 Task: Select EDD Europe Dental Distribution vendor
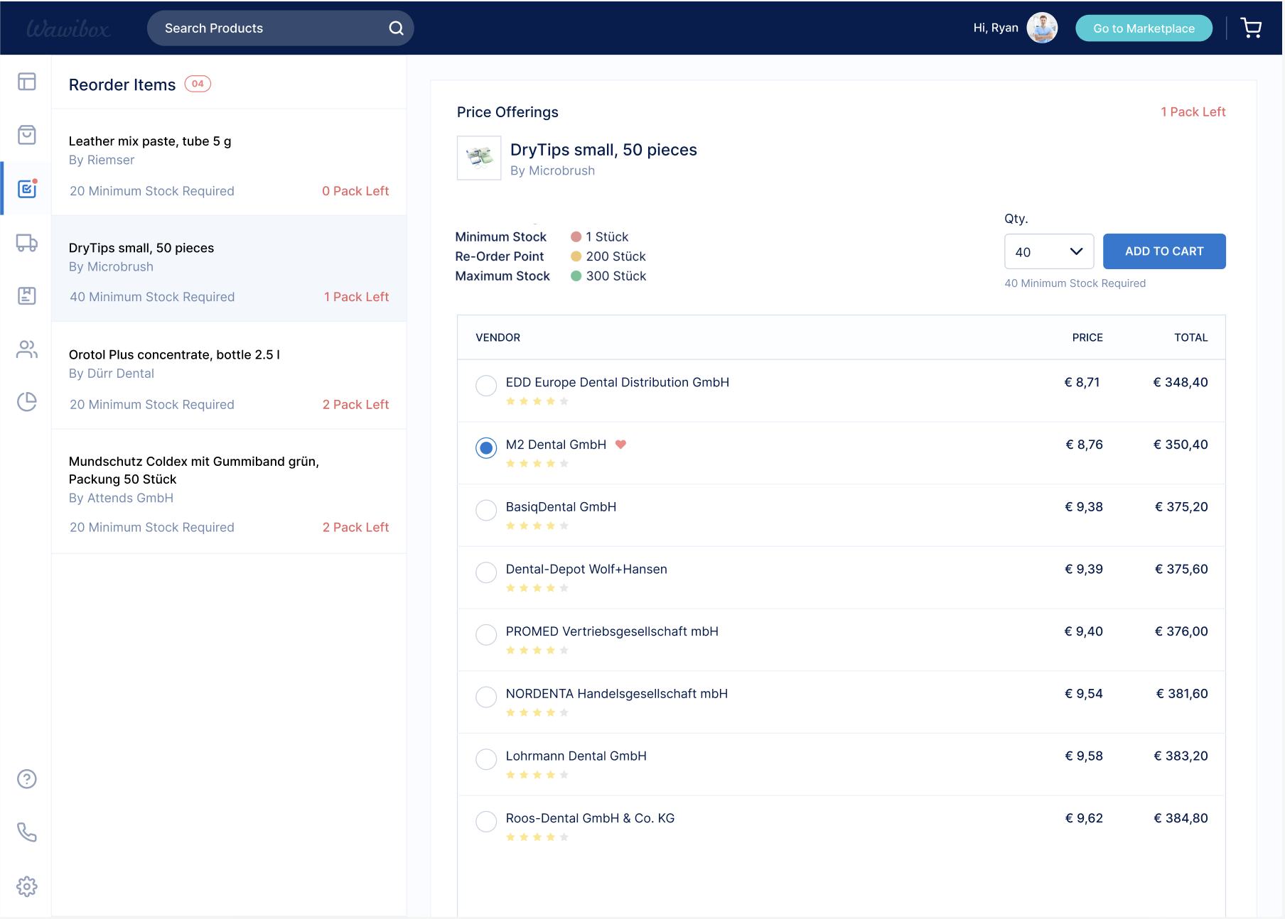click(486, 386)
